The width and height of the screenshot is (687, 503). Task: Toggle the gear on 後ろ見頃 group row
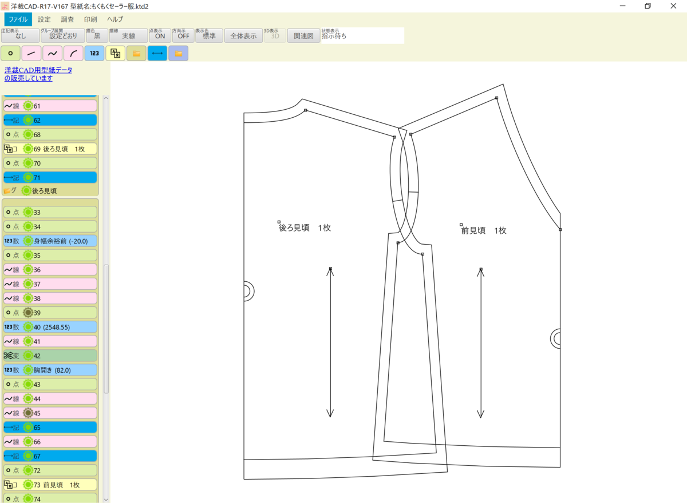pyautogui.click(x=26, y=190)
